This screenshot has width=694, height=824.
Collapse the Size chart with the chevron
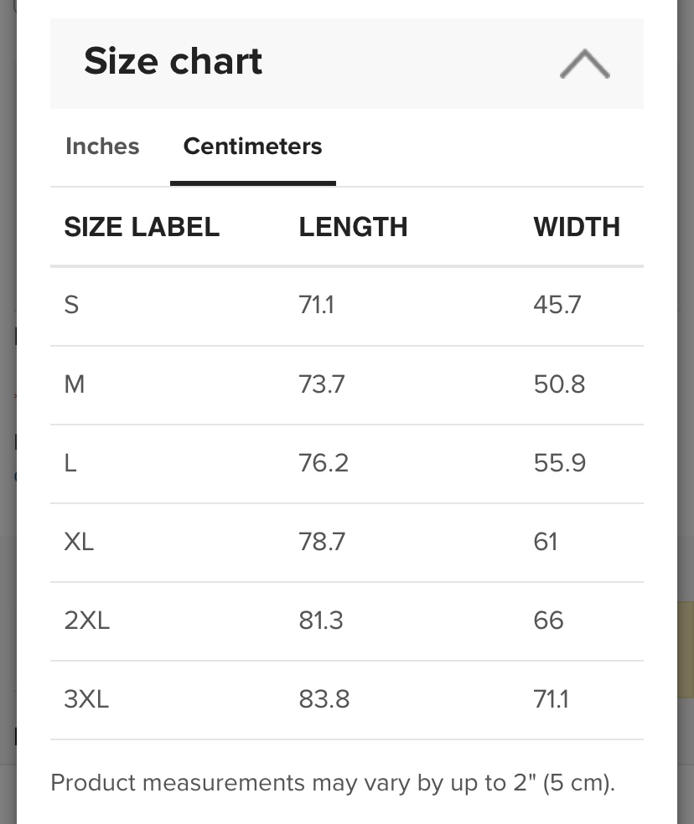coord(584,64)
